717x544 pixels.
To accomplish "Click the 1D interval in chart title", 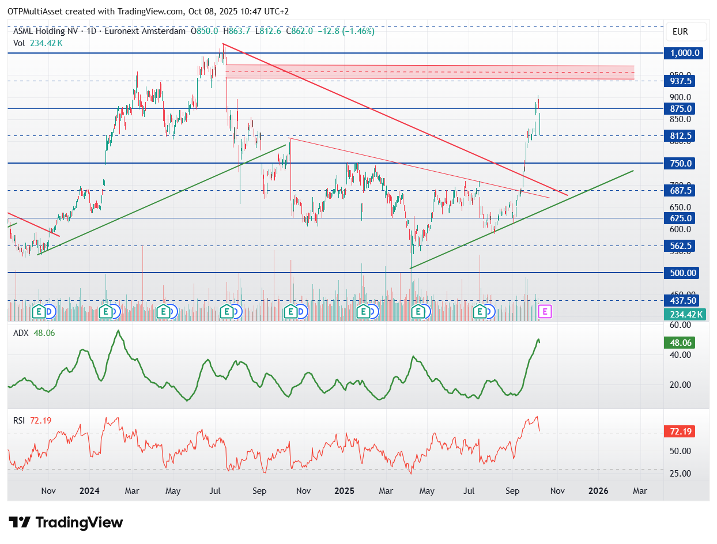I will (91, 31).
